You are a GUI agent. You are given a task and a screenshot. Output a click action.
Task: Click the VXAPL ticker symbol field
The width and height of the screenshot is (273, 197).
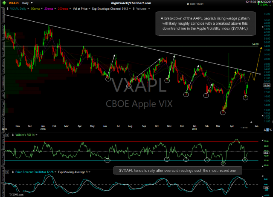pyautogui.click(x=14, y=3)
